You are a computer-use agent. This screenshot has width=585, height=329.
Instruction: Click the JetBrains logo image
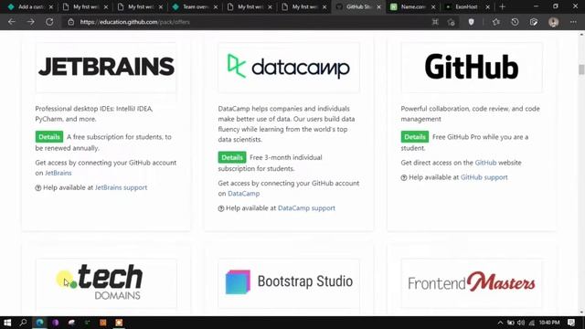106,68
